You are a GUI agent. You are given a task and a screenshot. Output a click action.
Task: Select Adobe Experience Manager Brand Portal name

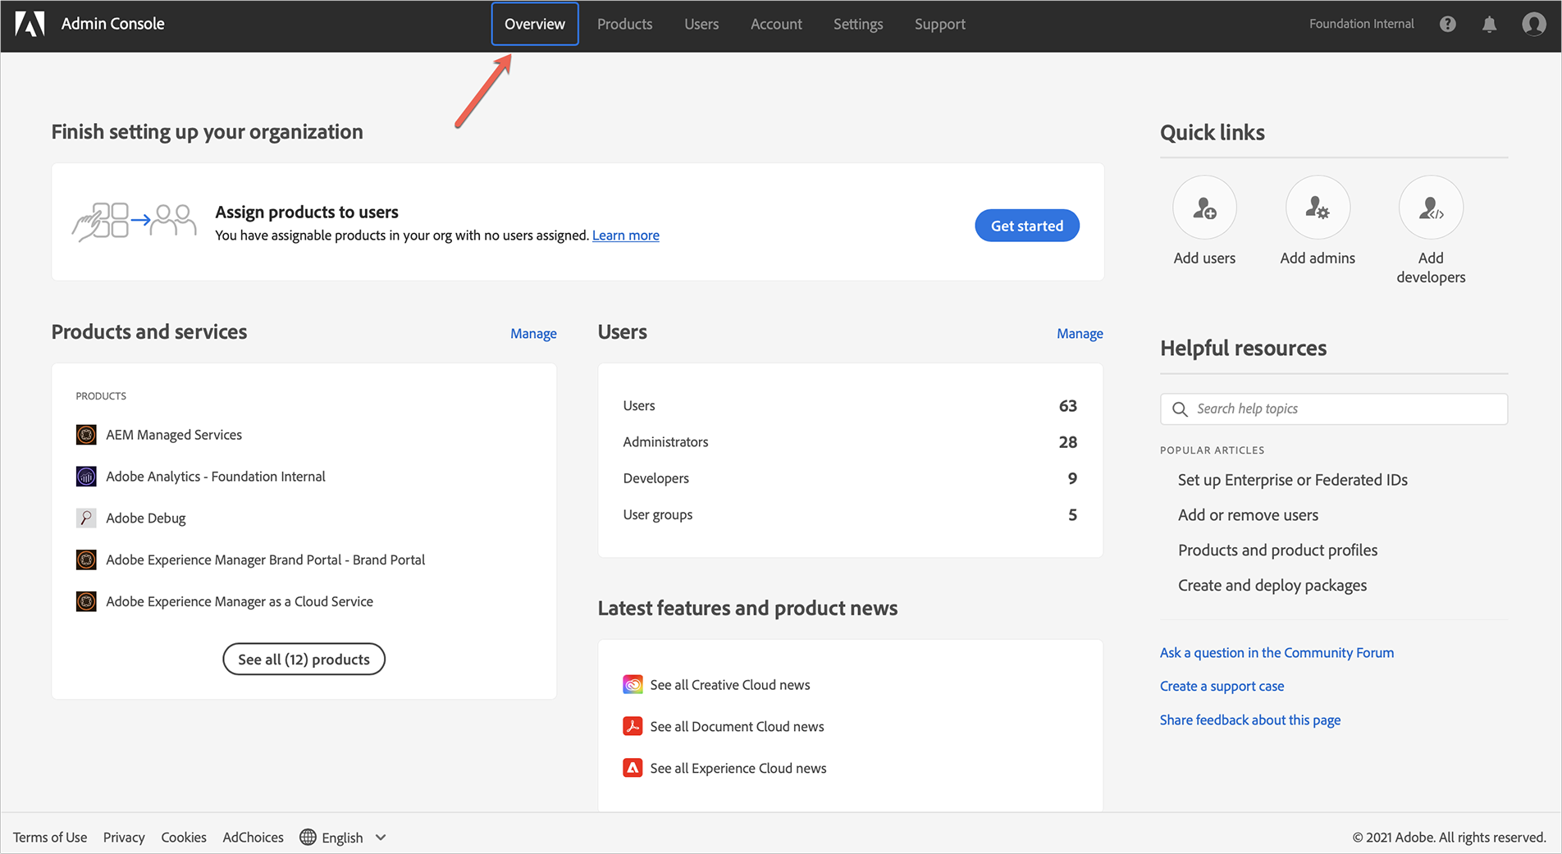[x=265, y=559]
